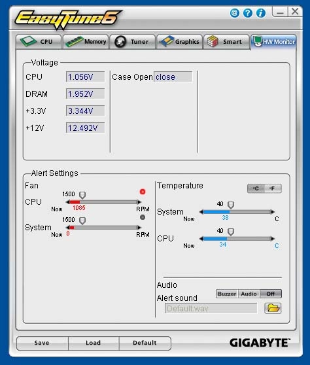Switch temperature unit to °C
Viewport: 310px width, 365px height.
pyautogui.click(x=256, y=188)
